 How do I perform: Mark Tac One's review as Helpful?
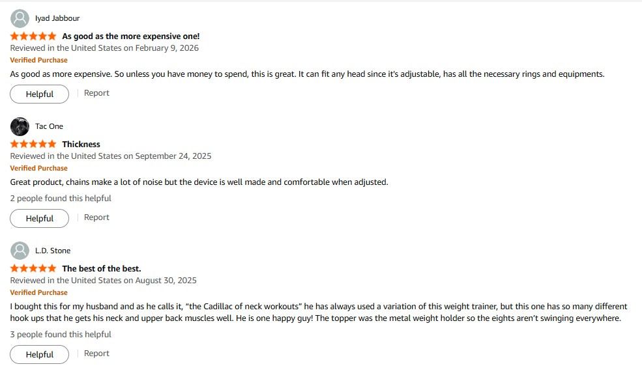tap(39, 218)
